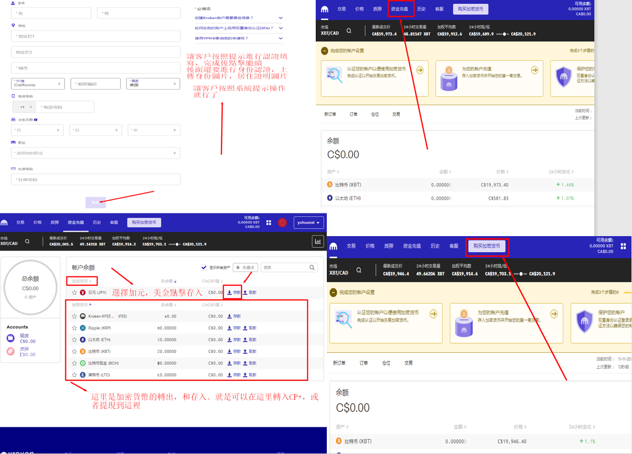Click the info icon beside 出生日期
The height and width of the screenshot is (454, 632).
36,119
